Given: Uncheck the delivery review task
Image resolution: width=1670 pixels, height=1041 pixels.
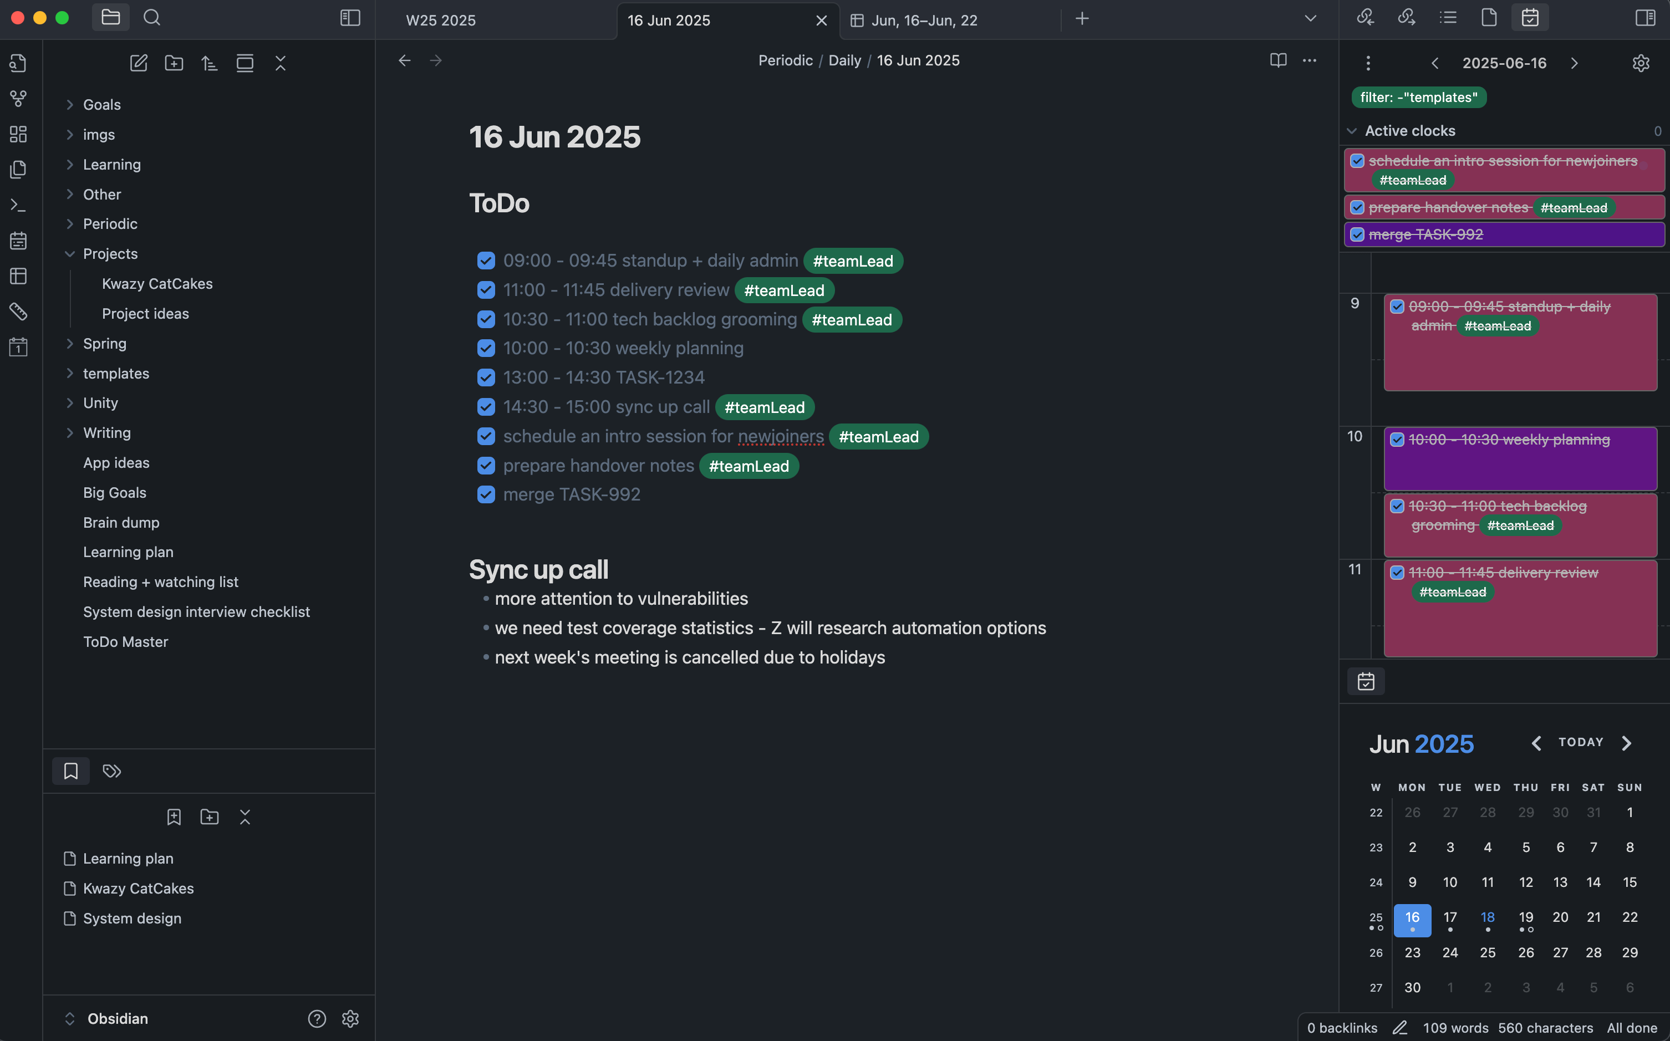Looking at the screenshot, I should click(x=486, y=290).
